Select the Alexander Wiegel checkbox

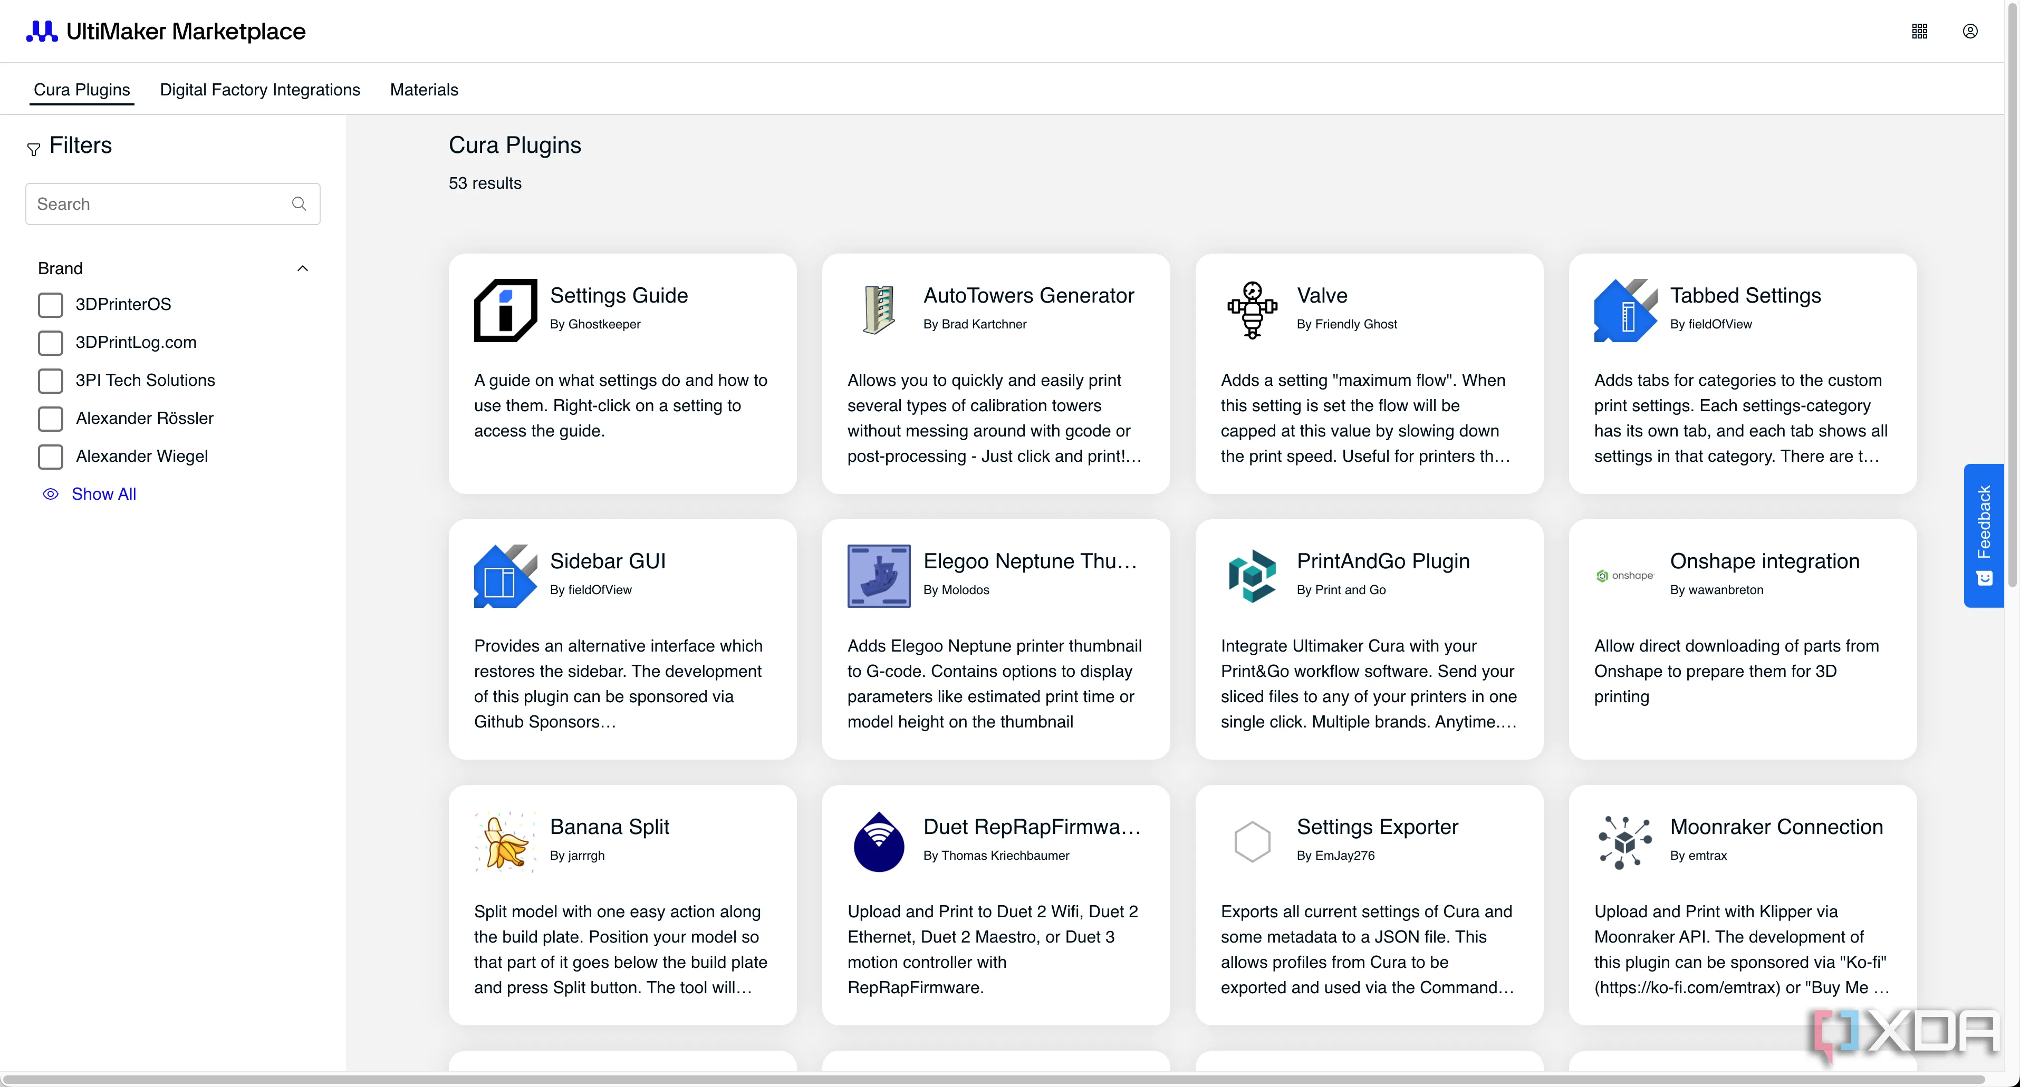pyautogui.click(x=51, y=457)
